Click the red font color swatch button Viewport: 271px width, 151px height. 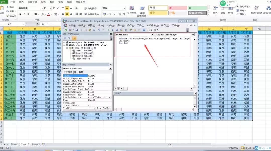tap(48, 14)
